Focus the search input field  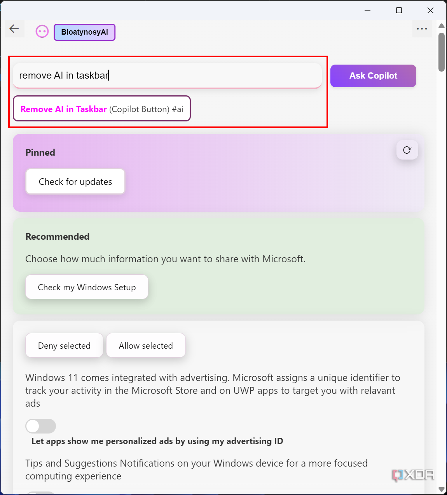point(167,75)
